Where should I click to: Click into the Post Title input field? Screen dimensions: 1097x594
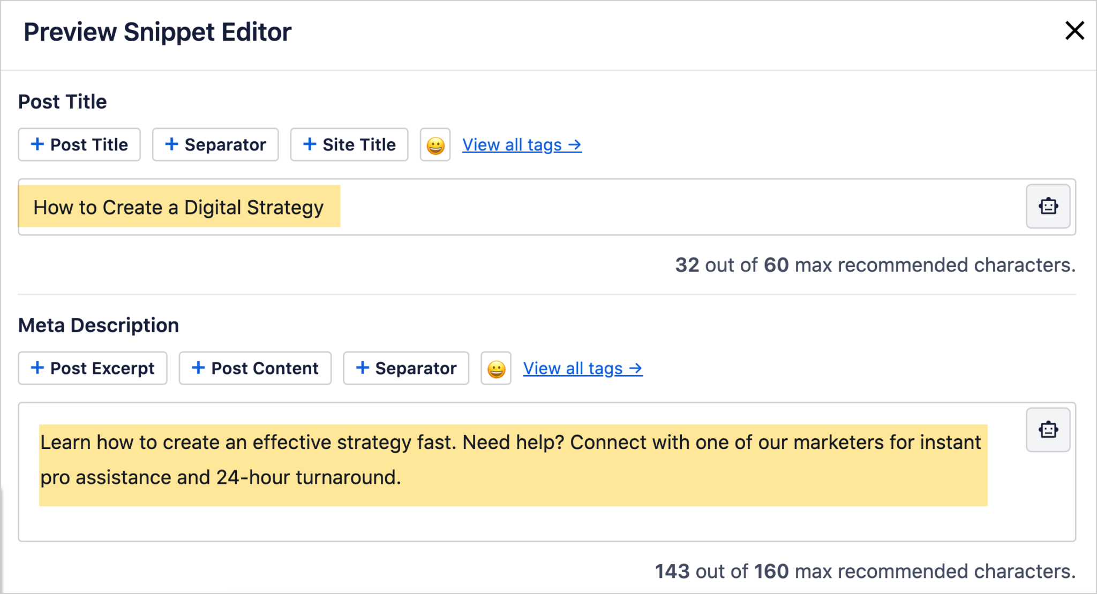click(x=547, y=207)
